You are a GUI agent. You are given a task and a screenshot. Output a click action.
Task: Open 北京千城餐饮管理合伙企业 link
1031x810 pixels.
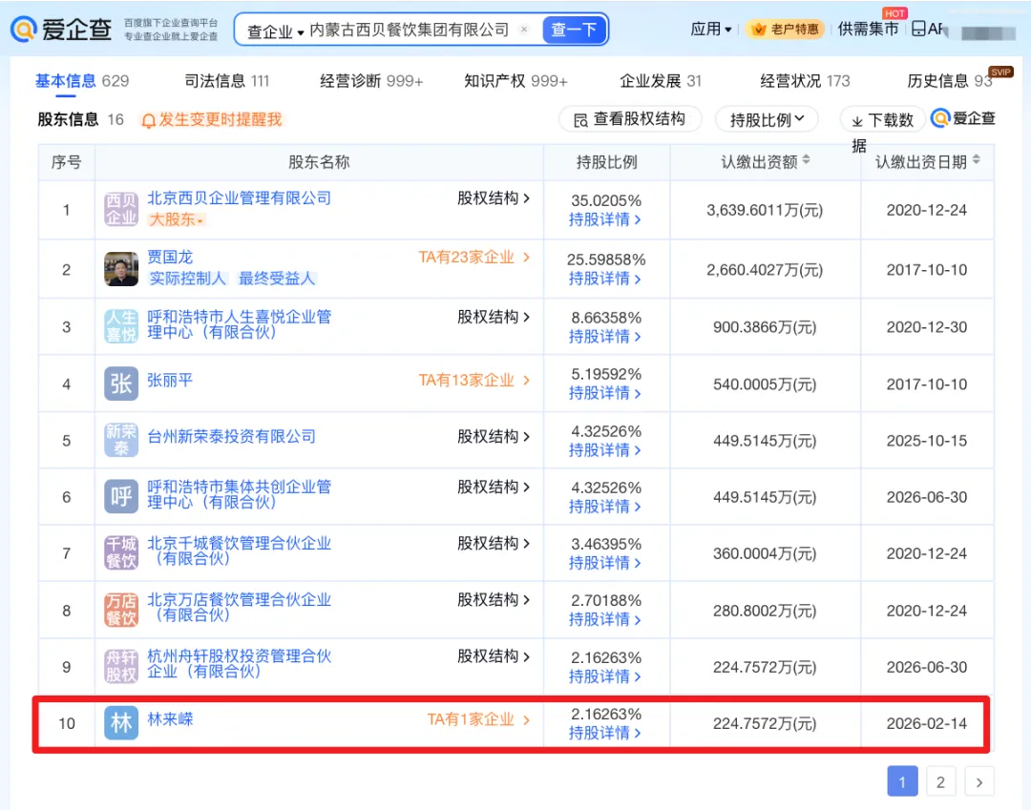pyautogui.click(x=239, y=551)
